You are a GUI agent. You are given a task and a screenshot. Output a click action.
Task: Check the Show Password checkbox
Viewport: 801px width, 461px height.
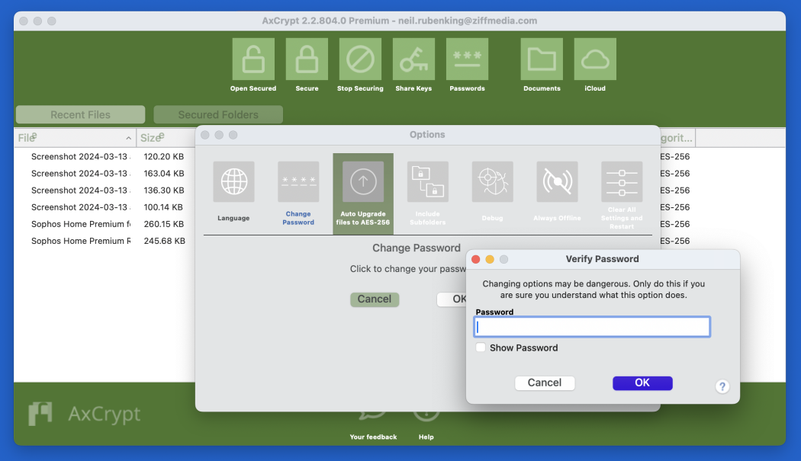click(x=481, y=347)
